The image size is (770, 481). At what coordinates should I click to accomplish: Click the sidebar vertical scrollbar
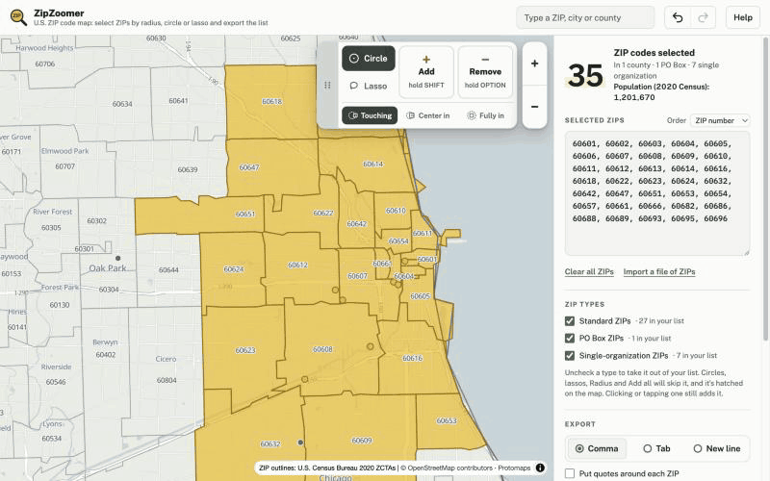[766, 187]
